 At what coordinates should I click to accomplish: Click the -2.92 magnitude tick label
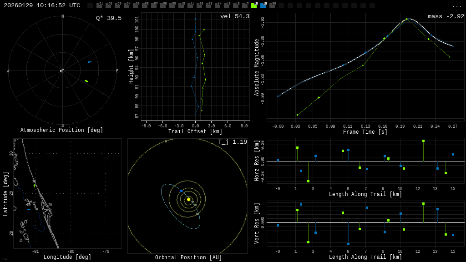[x=263, y=22]
